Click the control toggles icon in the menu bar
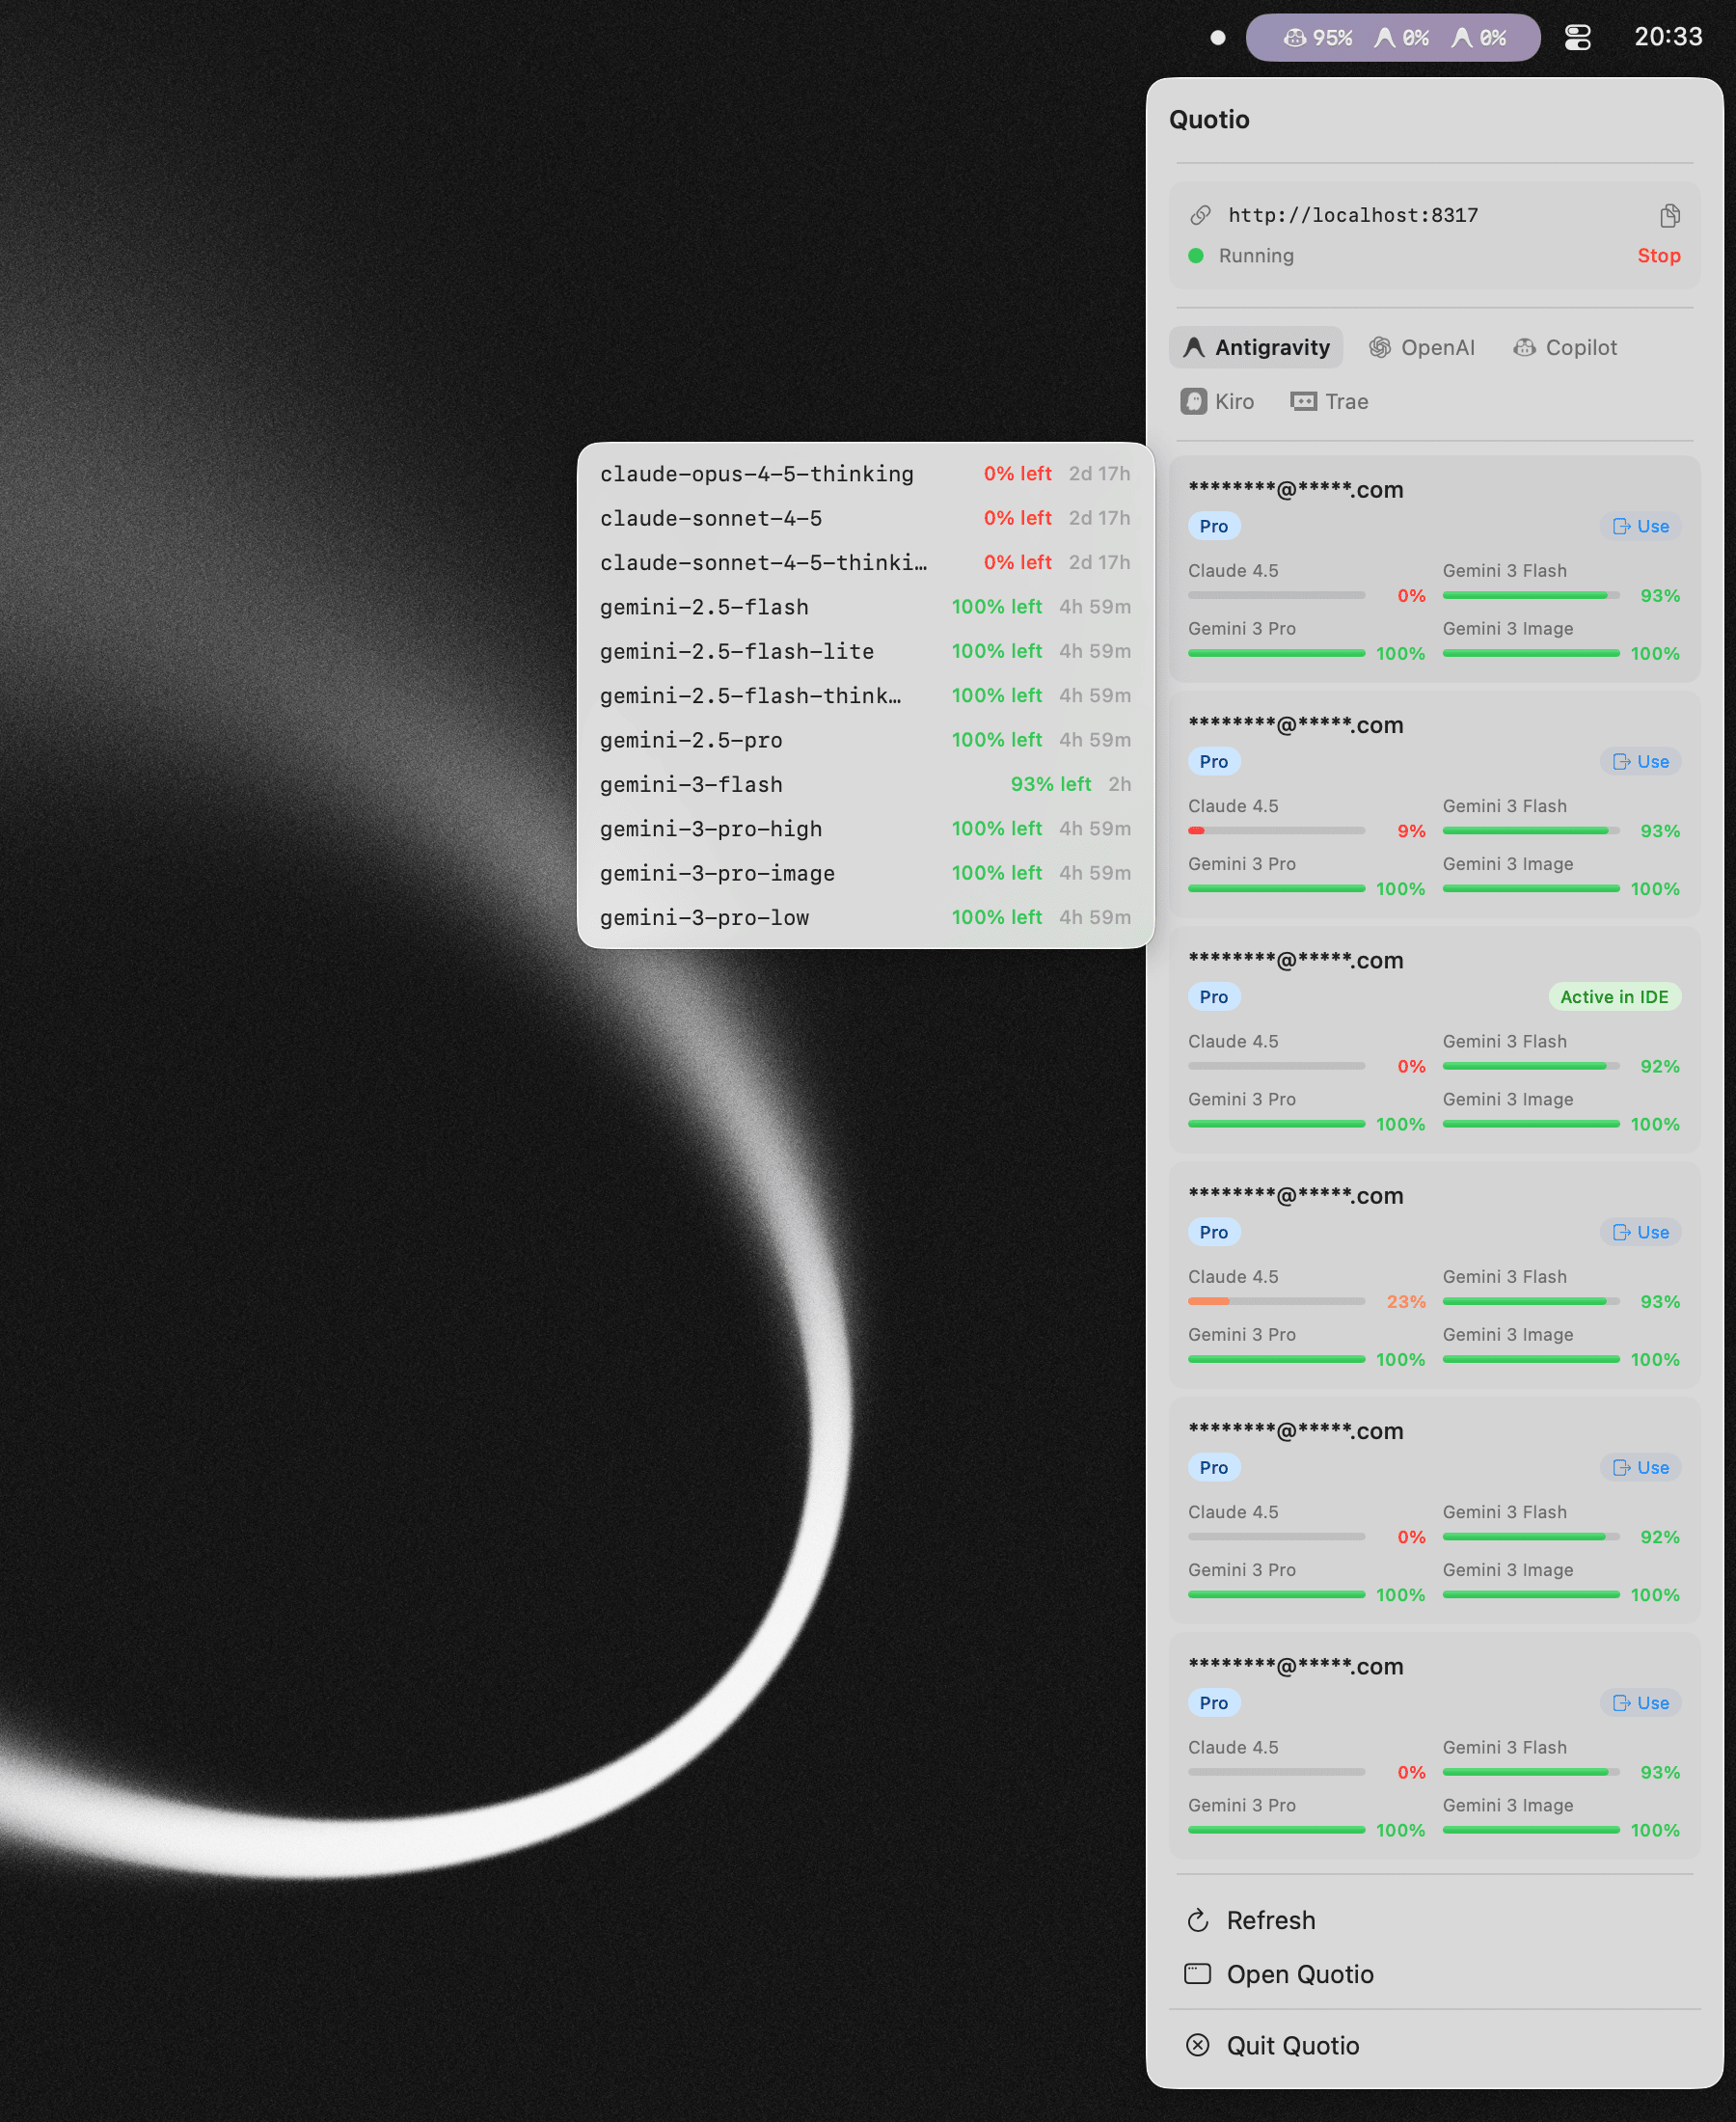The height and width of the screenshot is (2122, 1736). tap(1577, 37)
